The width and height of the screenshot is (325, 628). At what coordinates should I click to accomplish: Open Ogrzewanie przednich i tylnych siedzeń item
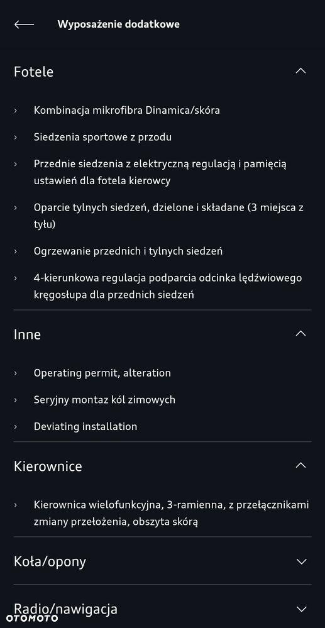[x=128, y=251]
